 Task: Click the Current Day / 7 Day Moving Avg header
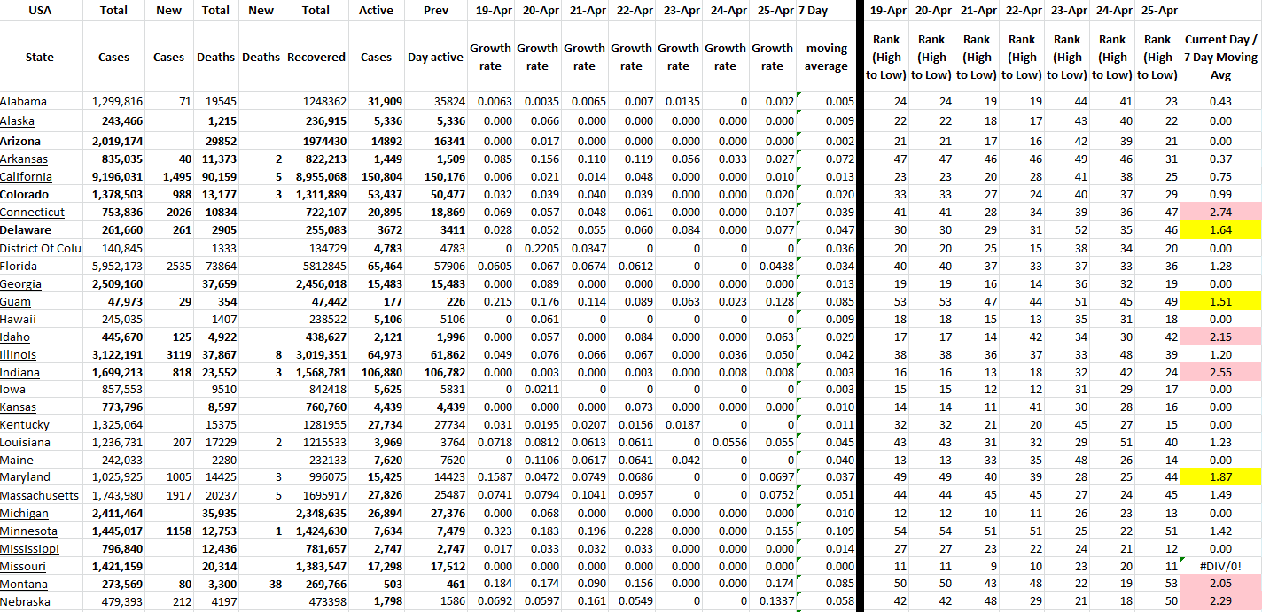[1219, 57]
